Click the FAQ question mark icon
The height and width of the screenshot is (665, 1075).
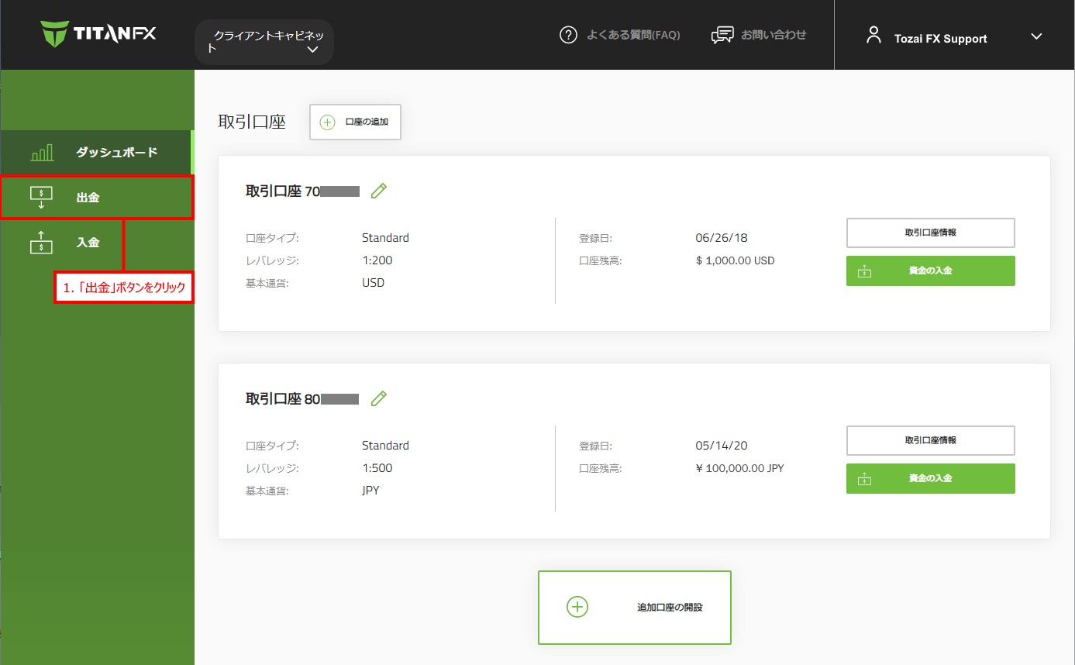click(x=568, y=35)
